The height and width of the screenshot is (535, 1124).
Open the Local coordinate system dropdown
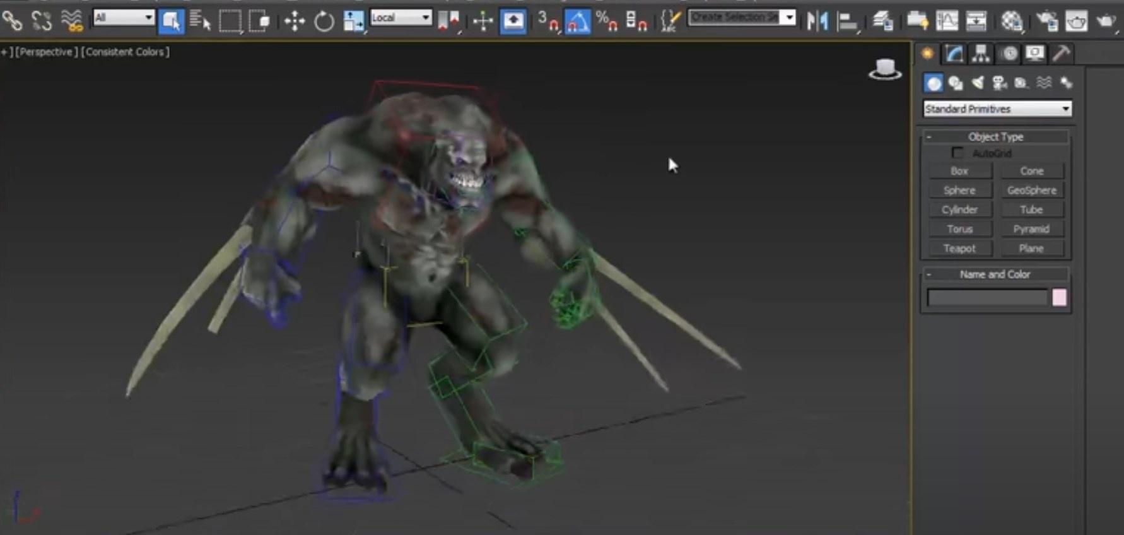401,18
